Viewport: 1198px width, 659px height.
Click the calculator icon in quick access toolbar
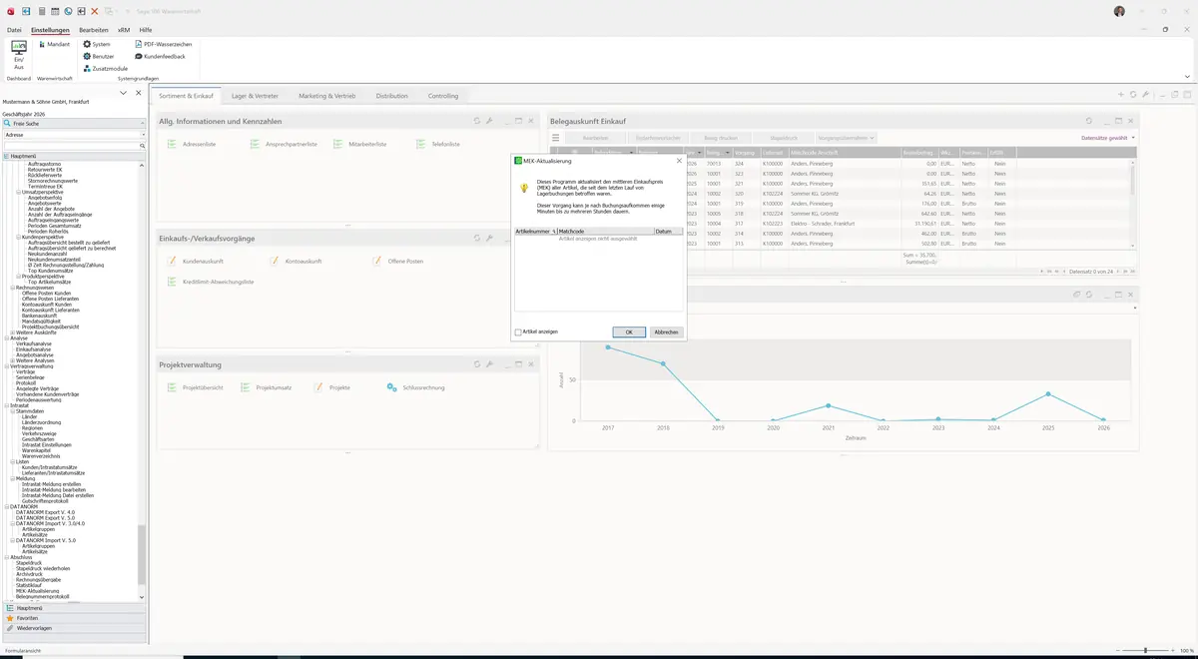click(41, 11)
